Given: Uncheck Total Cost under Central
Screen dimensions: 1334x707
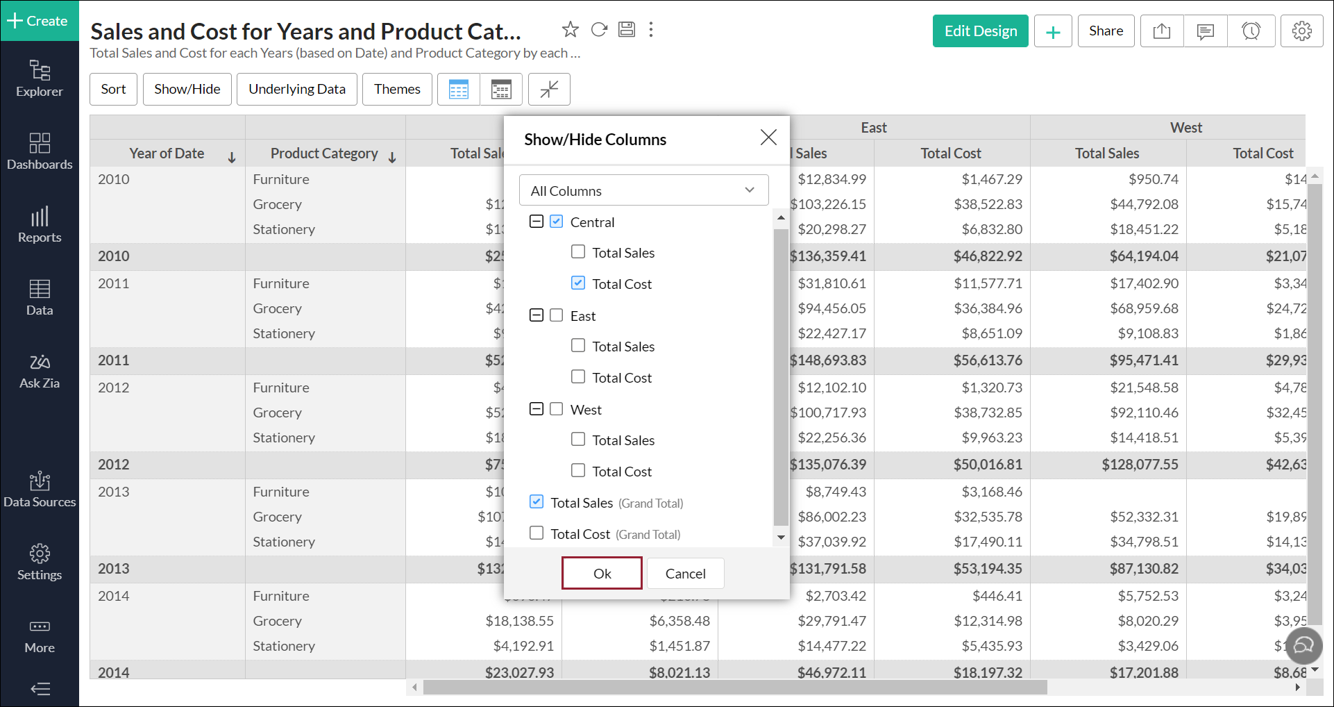Looking at the screenshot, I should (578, 283).
